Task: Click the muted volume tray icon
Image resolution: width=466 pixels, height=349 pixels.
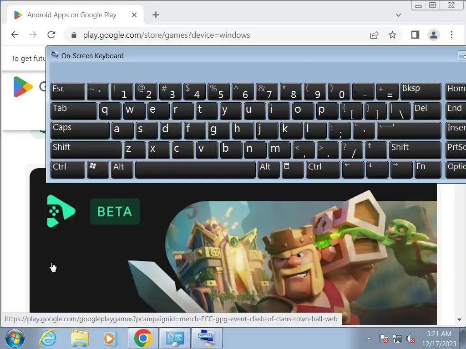Action: [411, 339]
